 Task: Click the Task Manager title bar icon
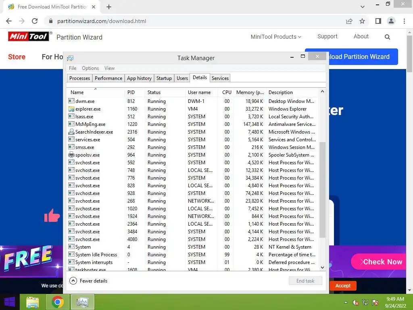click(x=70, y=58)
